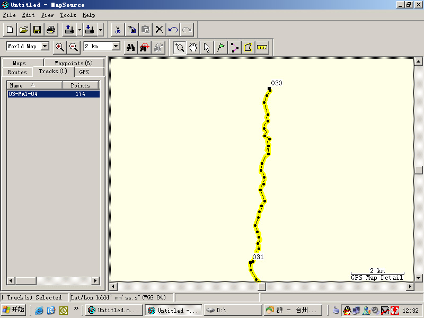The image size is (424, 318).
Task: Select the Route tool
Action: (x=235, y=47)
